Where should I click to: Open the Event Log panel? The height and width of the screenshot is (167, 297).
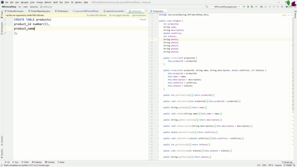pos(287,162)
